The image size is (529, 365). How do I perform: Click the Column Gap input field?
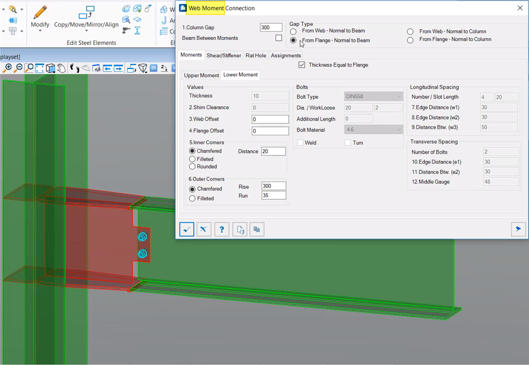[271, 28]
